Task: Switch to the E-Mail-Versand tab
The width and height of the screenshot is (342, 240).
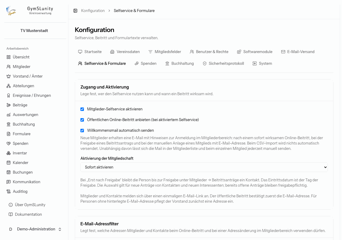Action: (298, 52)
